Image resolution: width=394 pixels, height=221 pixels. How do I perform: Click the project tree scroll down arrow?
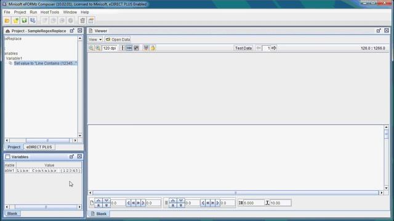80,136
